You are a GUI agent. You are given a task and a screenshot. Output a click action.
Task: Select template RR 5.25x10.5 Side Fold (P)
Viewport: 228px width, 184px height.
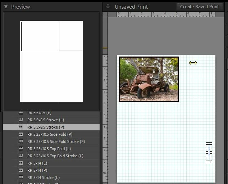tap(51, 134)
